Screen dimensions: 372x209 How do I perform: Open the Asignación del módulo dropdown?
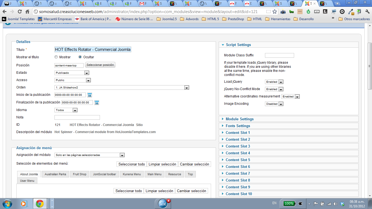(x=90, y=155)
